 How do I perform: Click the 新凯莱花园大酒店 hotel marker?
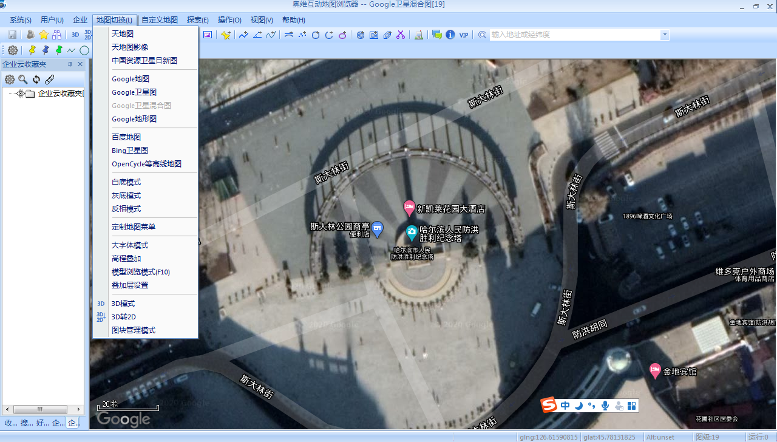[x=409, y=208]
